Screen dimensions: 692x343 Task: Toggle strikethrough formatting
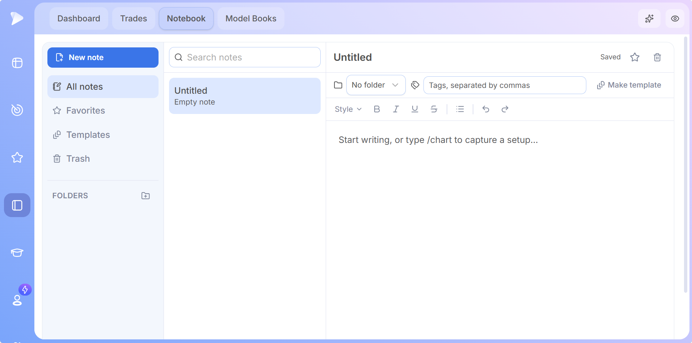coord(434,109)
